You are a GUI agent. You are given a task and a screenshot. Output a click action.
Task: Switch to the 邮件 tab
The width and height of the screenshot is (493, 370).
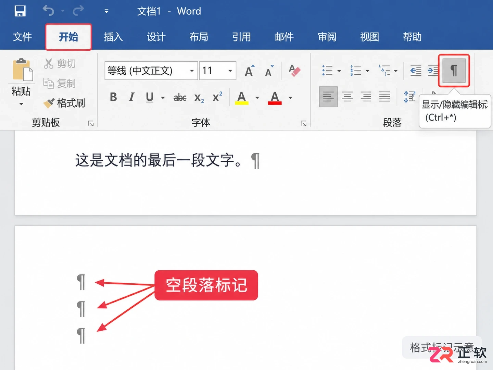tap(284, 37)
